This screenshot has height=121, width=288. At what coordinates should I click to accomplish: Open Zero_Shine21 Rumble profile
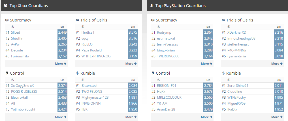click(x=238, y=86)
